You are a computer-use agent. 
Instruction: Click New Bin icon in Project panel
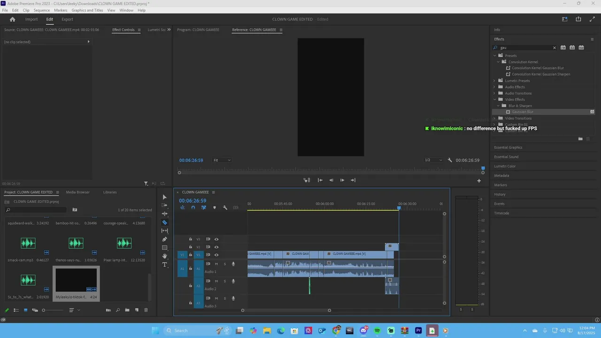[x=127, y=310]
